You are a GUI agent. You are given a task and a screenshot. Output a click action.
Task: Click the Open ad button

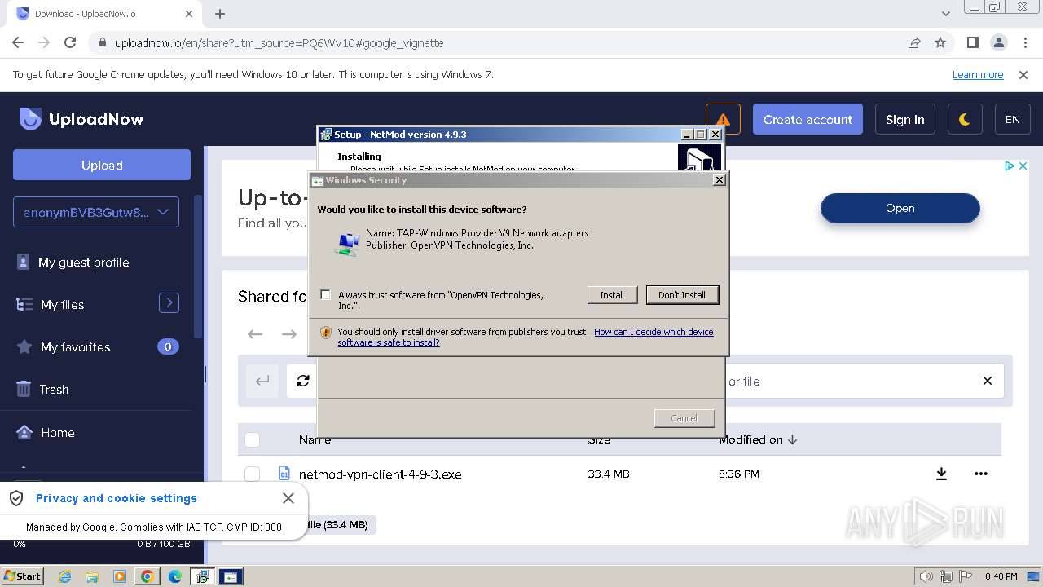(x=900, y=208)
